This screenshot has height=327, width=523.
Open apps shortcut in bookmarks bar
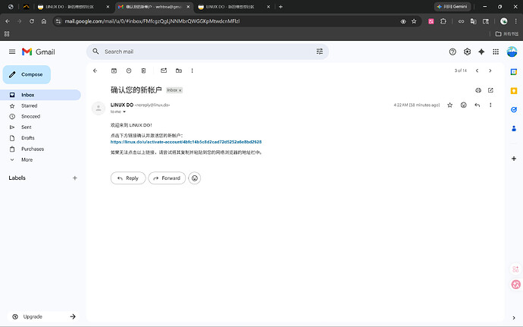point(7,33)
